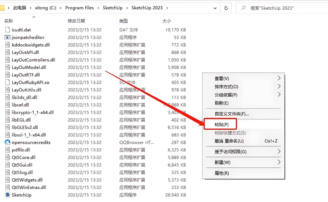328x202 pixels.
Task: Click the Qt5WinExtras.dll file icon
Action: coord(8,187)
